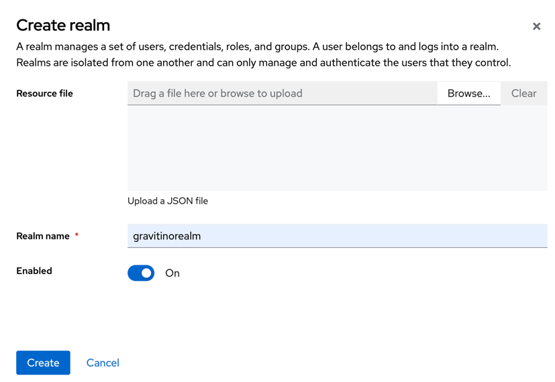Image resolution: width=555 pixels, height=382 pixels.
Task: Focus the Realm name text field
Action: [x=337, y=236]
